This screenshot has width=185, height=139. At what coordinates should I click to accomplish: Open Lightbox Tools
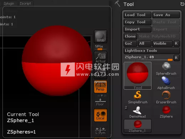coord(152,51)
